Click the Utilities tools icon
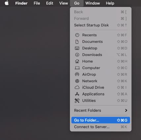This screenshot has height=140, width=141. 77,101
